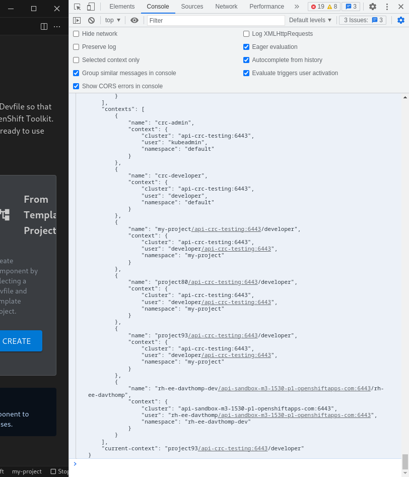Focus the console Filter input field

[216, 20]
